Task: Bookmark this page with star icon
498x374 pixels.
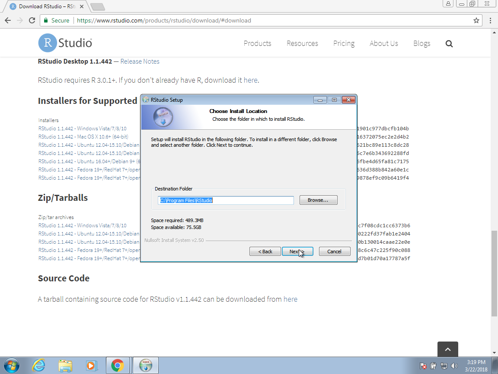Action: 476,20
